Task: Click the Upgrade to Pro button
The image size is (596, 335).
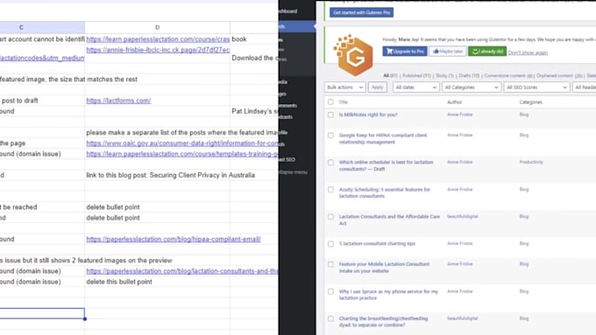Action: [x=405, y=52]
